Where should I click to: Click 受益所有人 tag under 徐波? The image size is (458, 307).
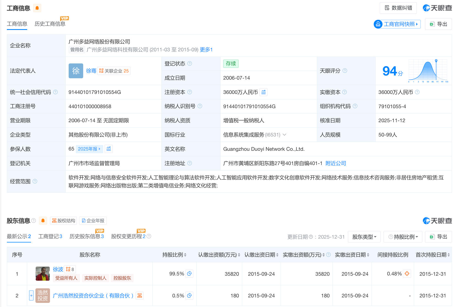[x=66, y=278]
